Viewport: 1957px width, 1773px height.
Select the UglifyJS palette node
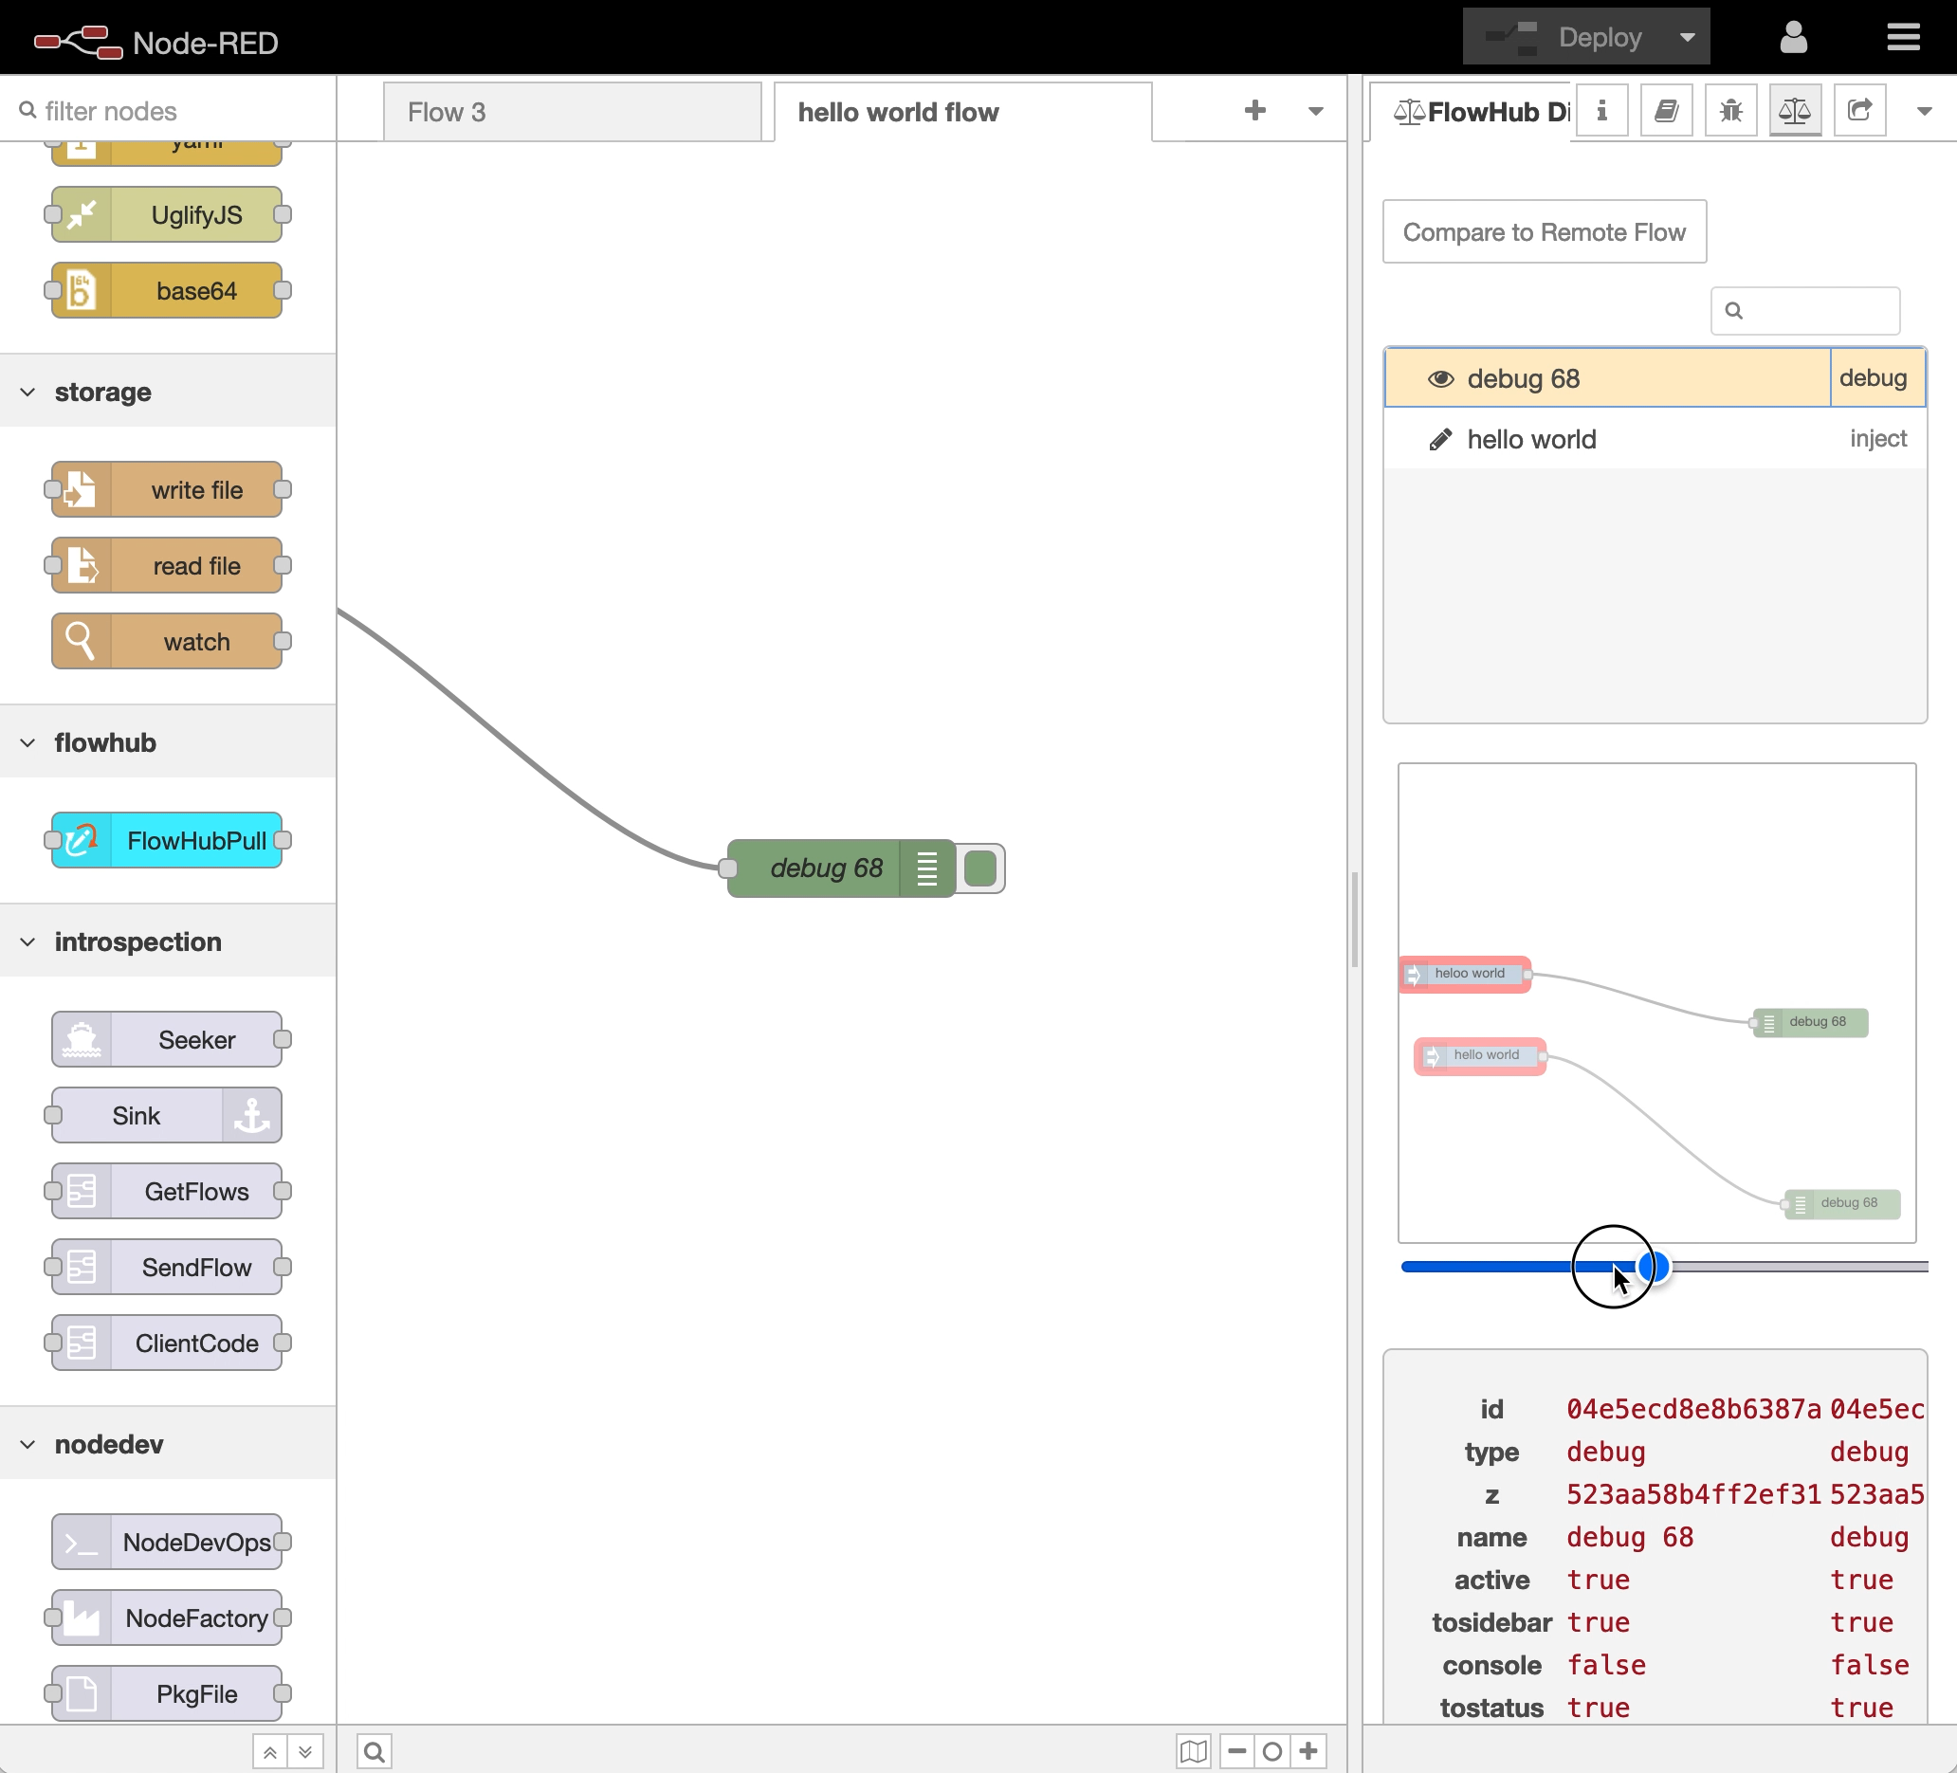pos(167,214)
